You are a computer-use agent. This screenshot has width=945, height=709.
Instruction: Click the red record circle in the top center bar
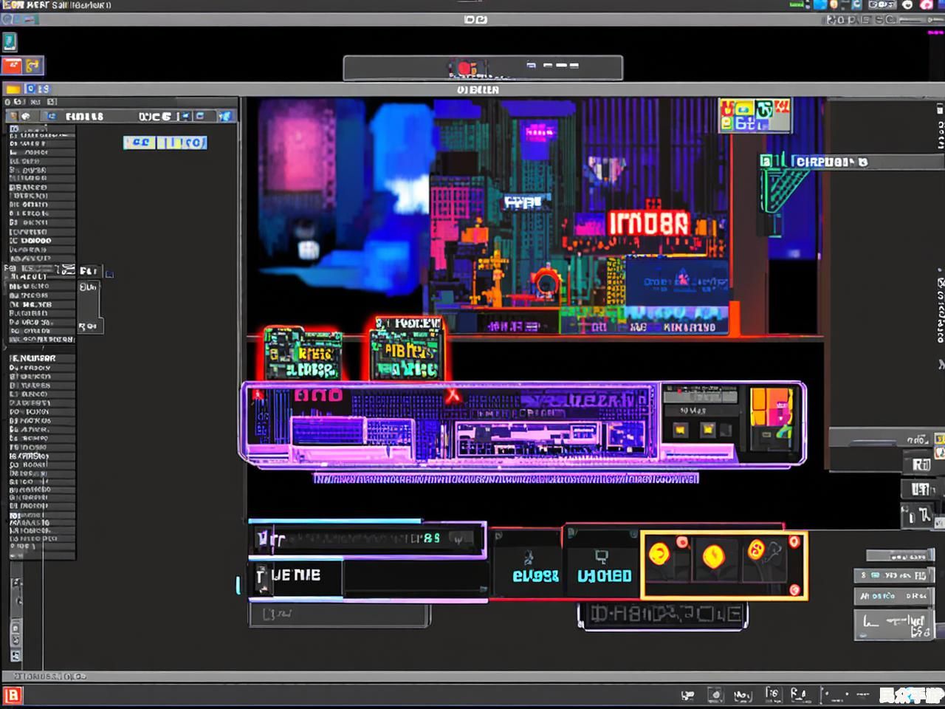[x=464, y=69]
